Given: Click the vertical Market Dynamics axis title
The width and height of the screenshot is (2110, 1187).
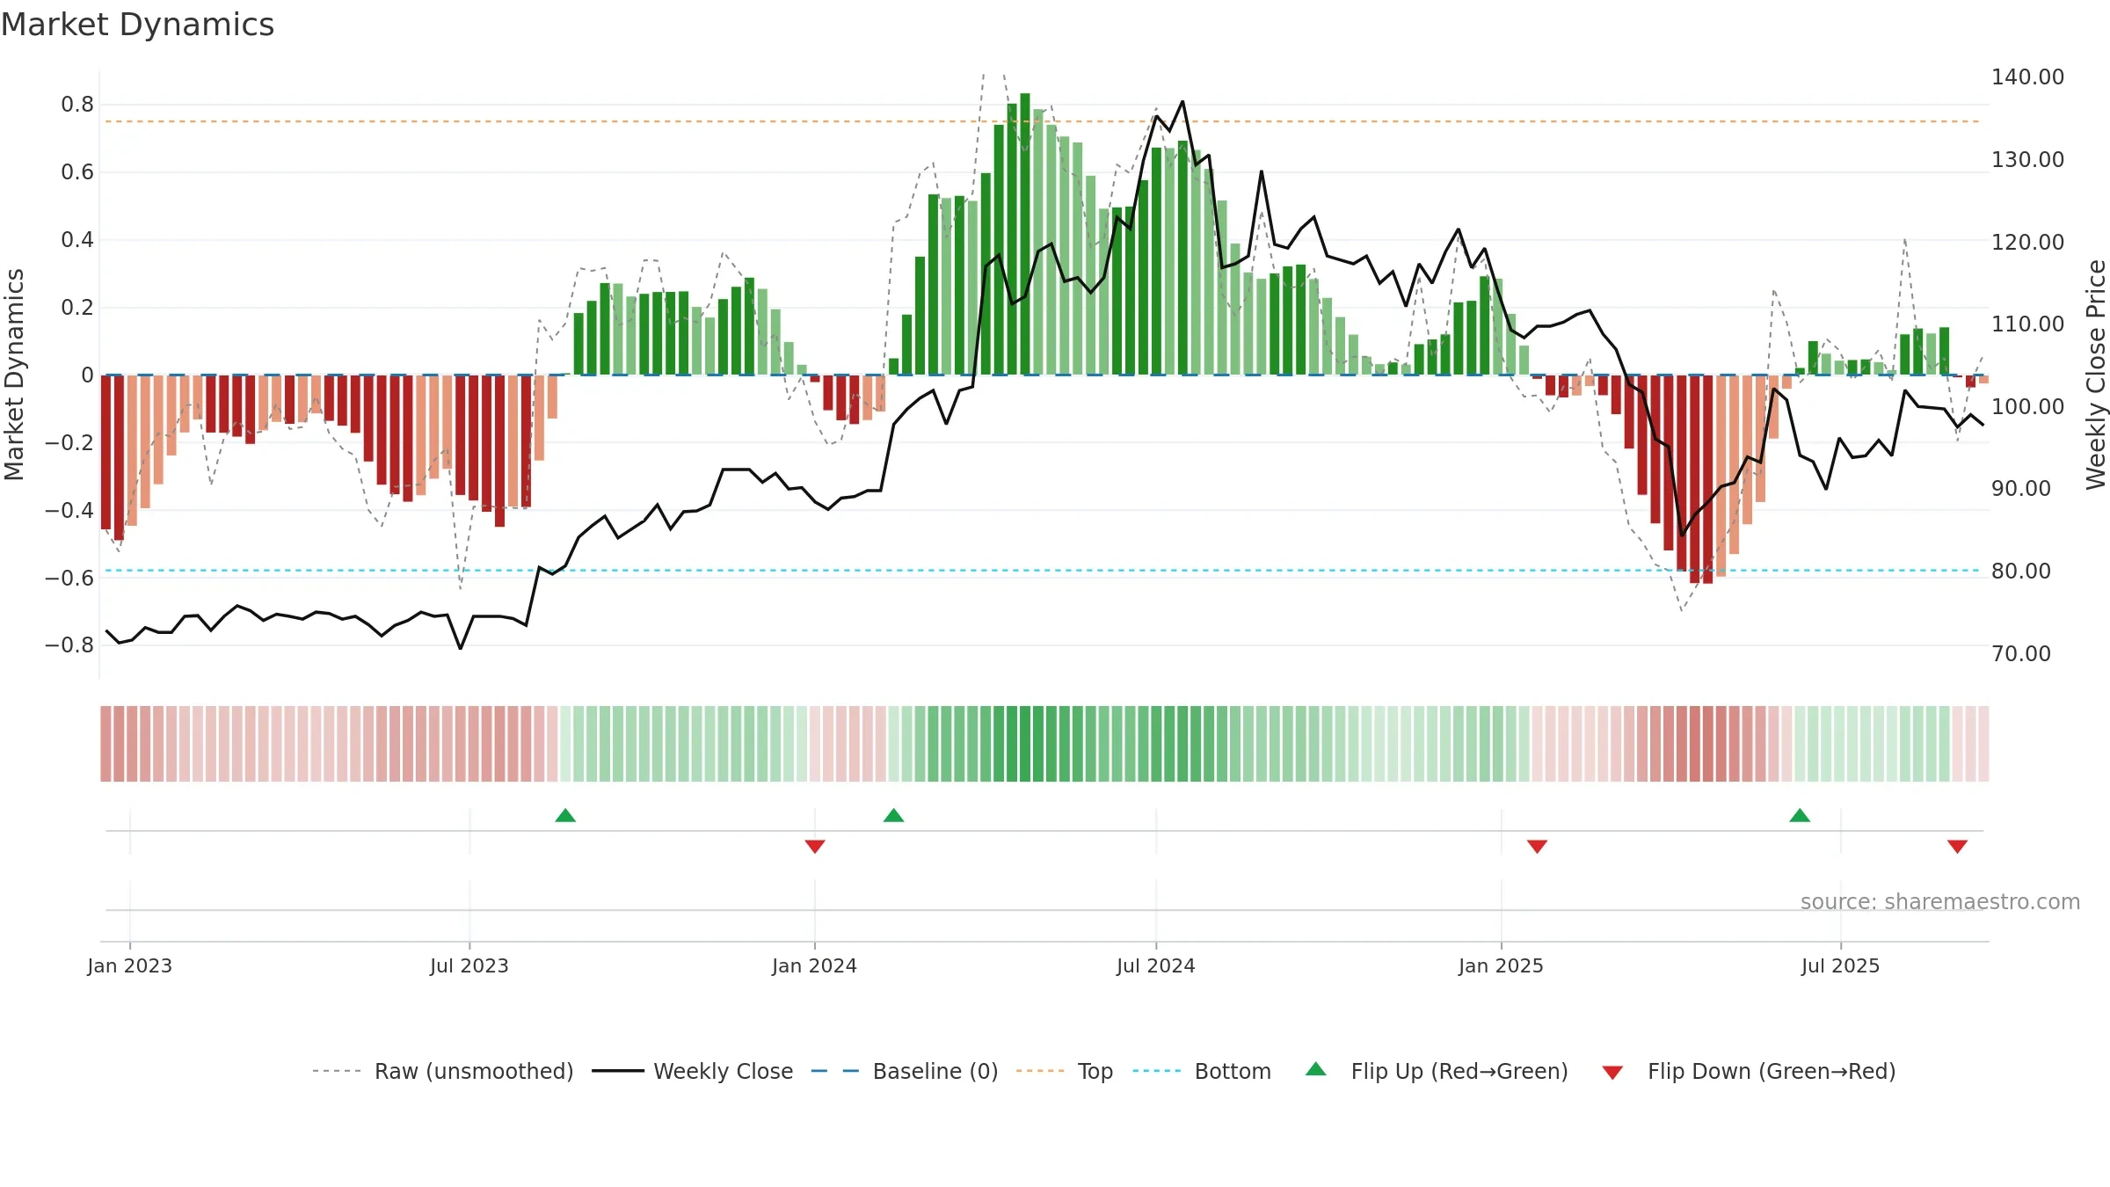Looking at the screenshot, I should [x=14, y=375].
